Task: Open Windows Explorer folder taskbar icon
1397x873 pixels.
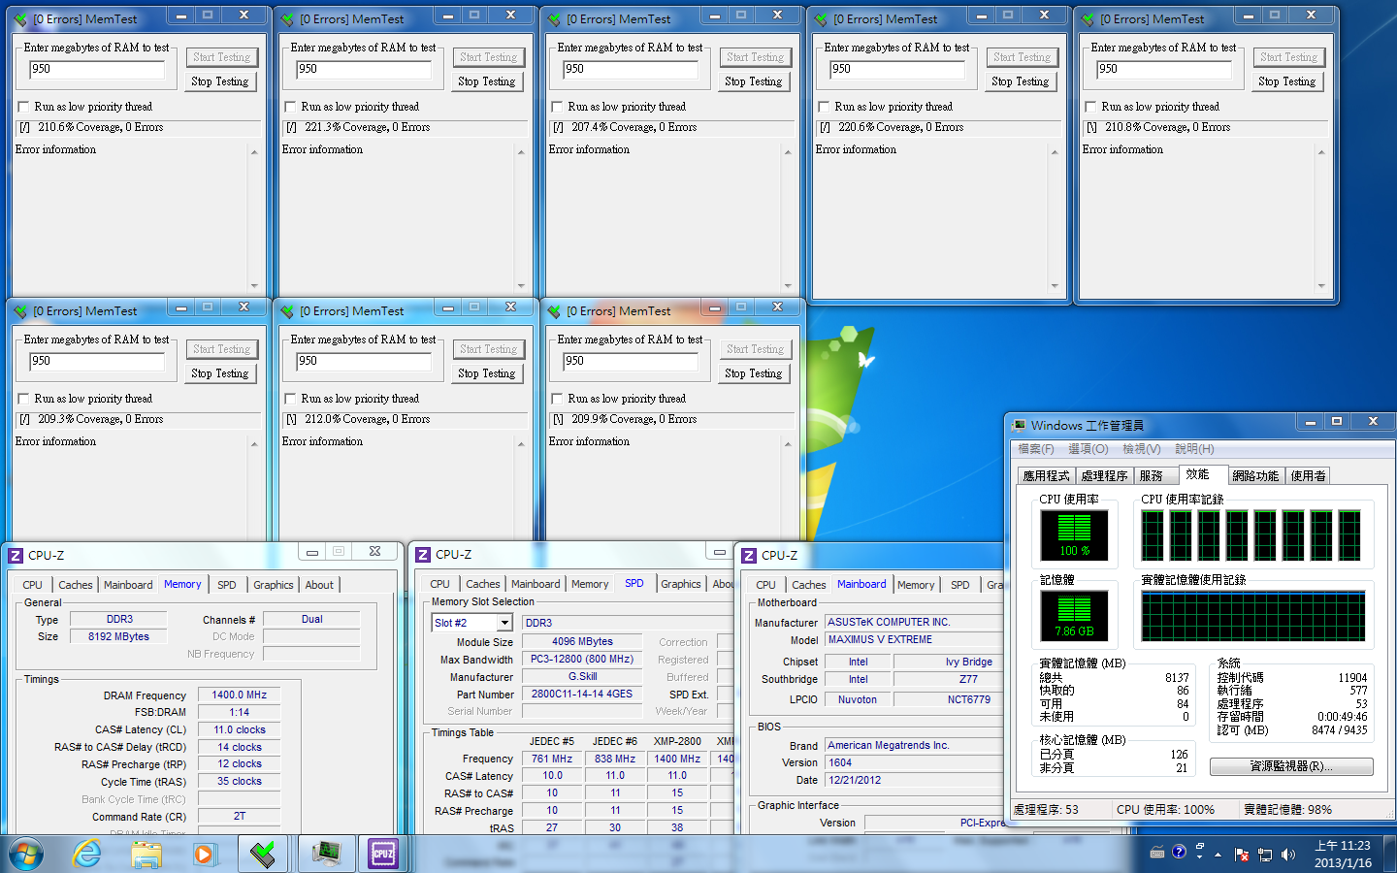Action: (146, 854)
